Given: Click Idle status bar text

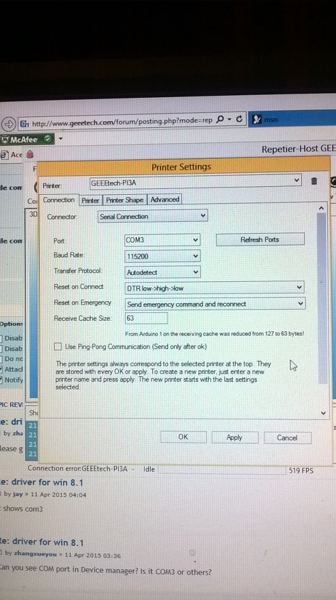Looking at the screenshot, I should pos(149,469).
